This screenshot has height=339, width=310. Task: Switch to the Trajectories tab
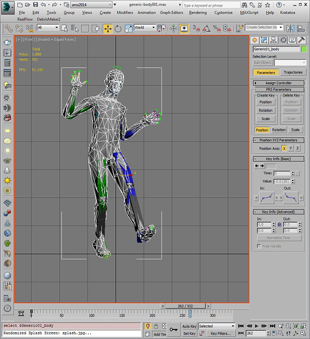292,72
